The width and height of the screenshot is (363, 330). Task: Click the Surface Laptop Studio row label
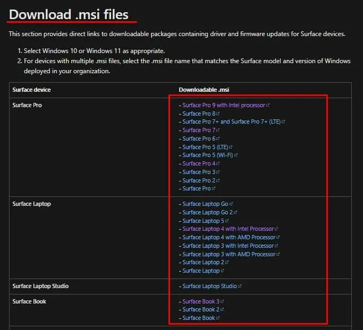click(40, 286)
